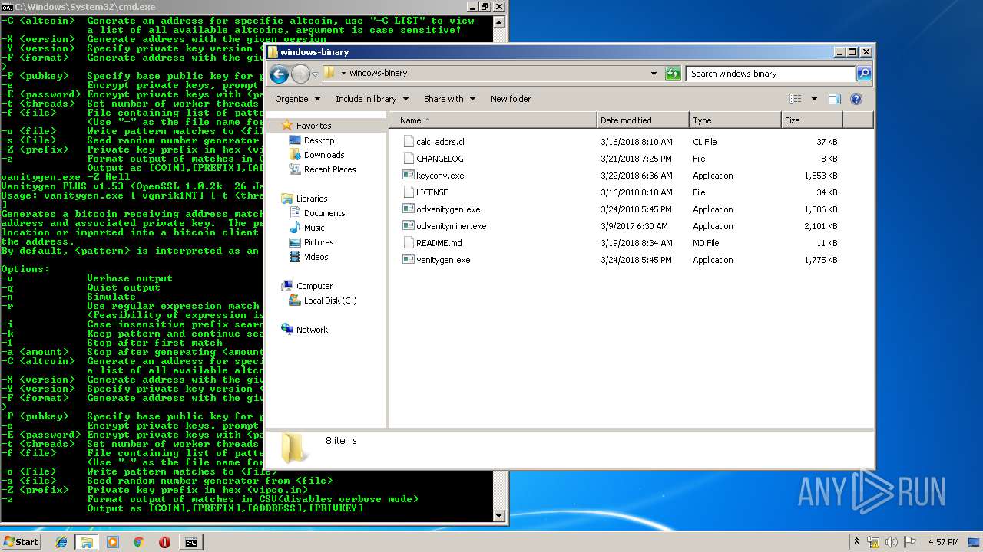Open Windows Media Player from the taskbar
The image size is (983, 552).
tap(113, 542)
